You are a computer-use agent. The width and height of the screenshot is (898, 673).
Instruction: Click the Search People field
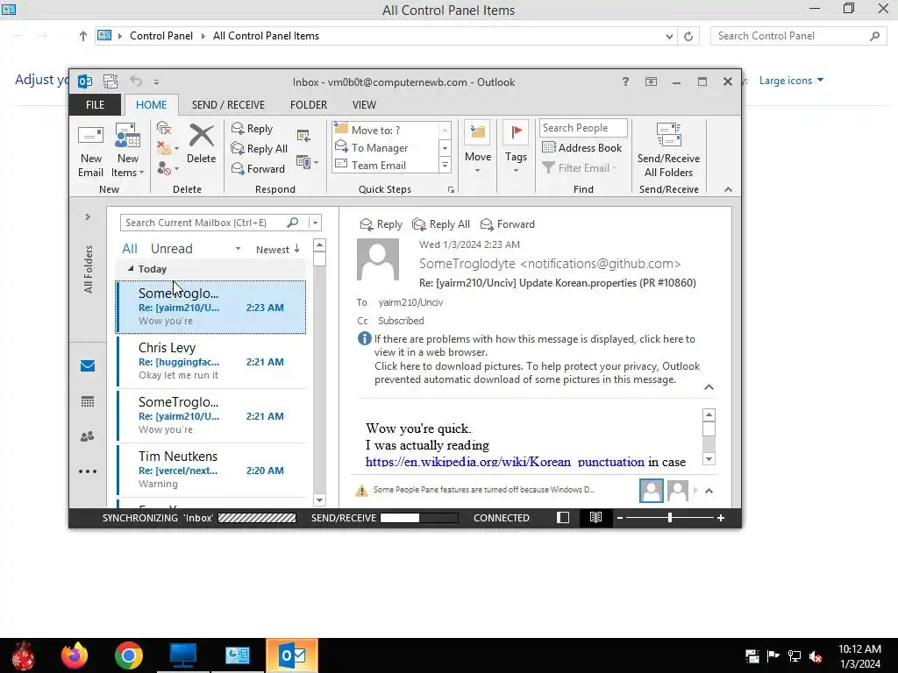point(583,128)
